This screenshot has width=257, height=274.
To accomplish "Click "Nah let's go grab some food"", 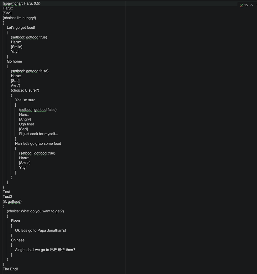I will point(38,144).
